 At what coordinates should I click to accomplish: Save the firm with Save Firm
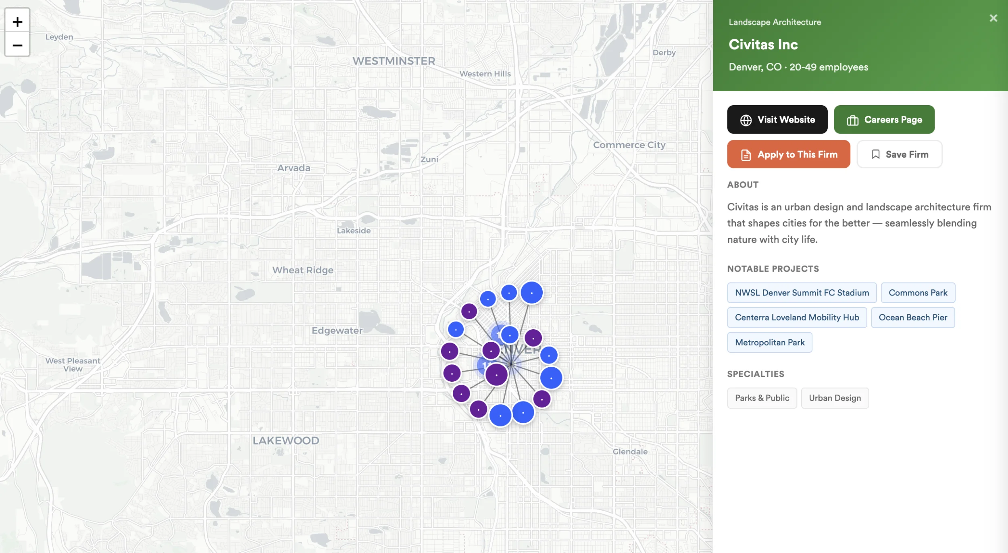coord(900,154)
